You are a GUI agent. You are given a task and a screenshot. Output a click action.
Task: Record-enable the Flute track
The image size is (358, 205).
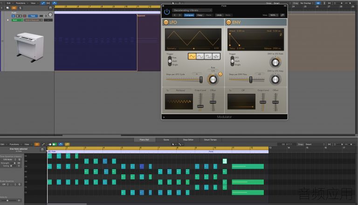click(x=24, y=16)
